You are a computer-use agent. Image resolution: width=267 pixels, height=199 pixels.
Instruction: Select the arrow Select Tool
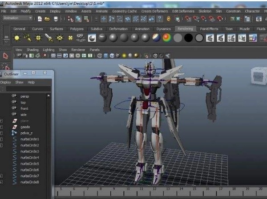(6, 56)
